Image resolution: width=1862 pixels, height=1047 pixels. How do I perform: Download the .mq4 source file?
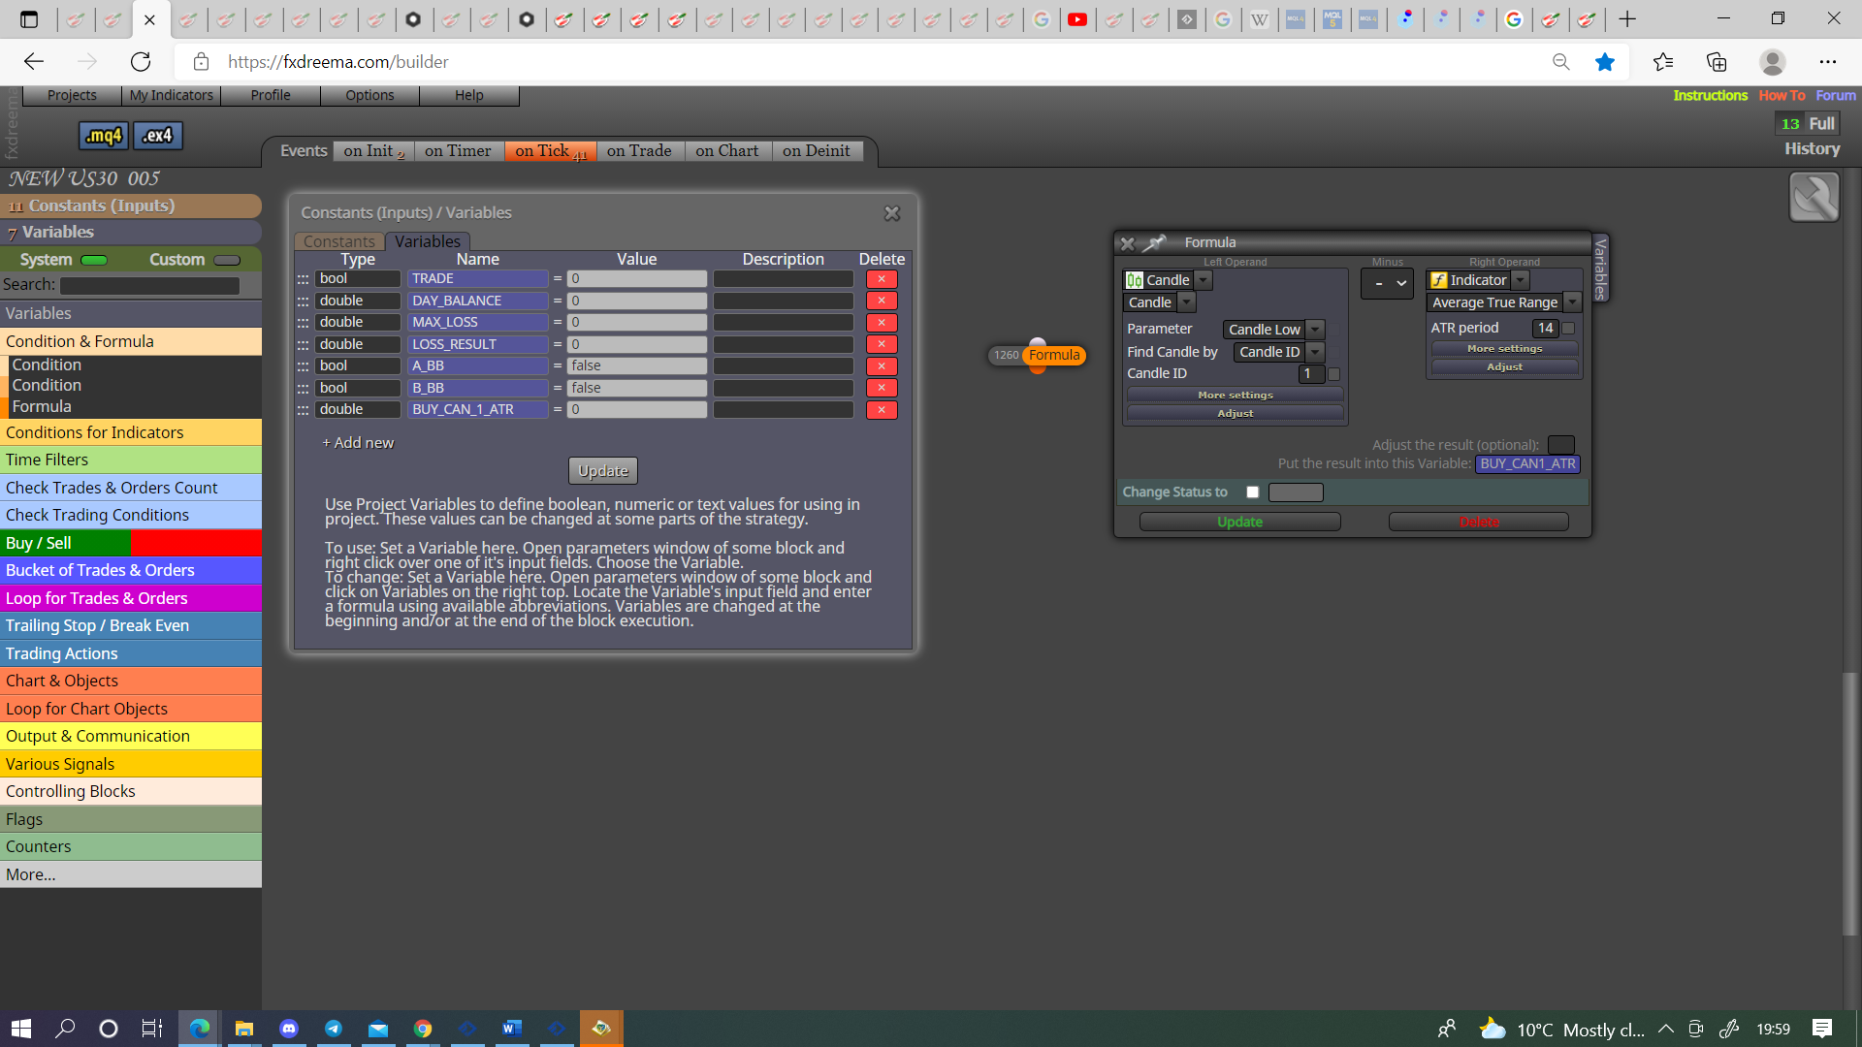point(103,136)
